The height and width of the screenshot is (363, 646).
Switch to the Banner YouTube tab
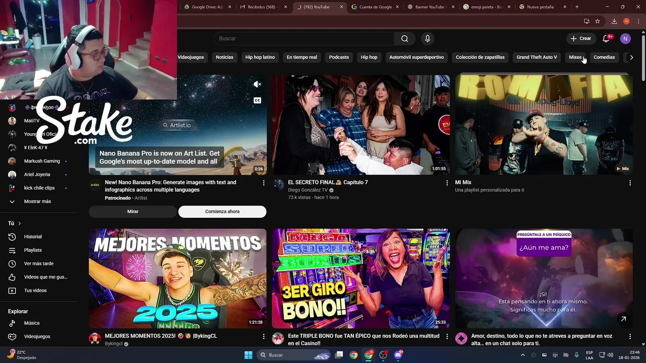(x=430, y=7)
